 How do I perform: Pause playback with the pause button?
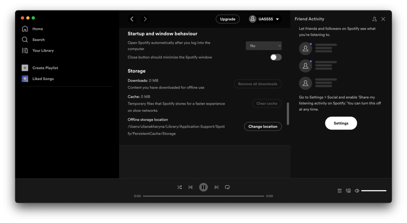tap(203, 187)
